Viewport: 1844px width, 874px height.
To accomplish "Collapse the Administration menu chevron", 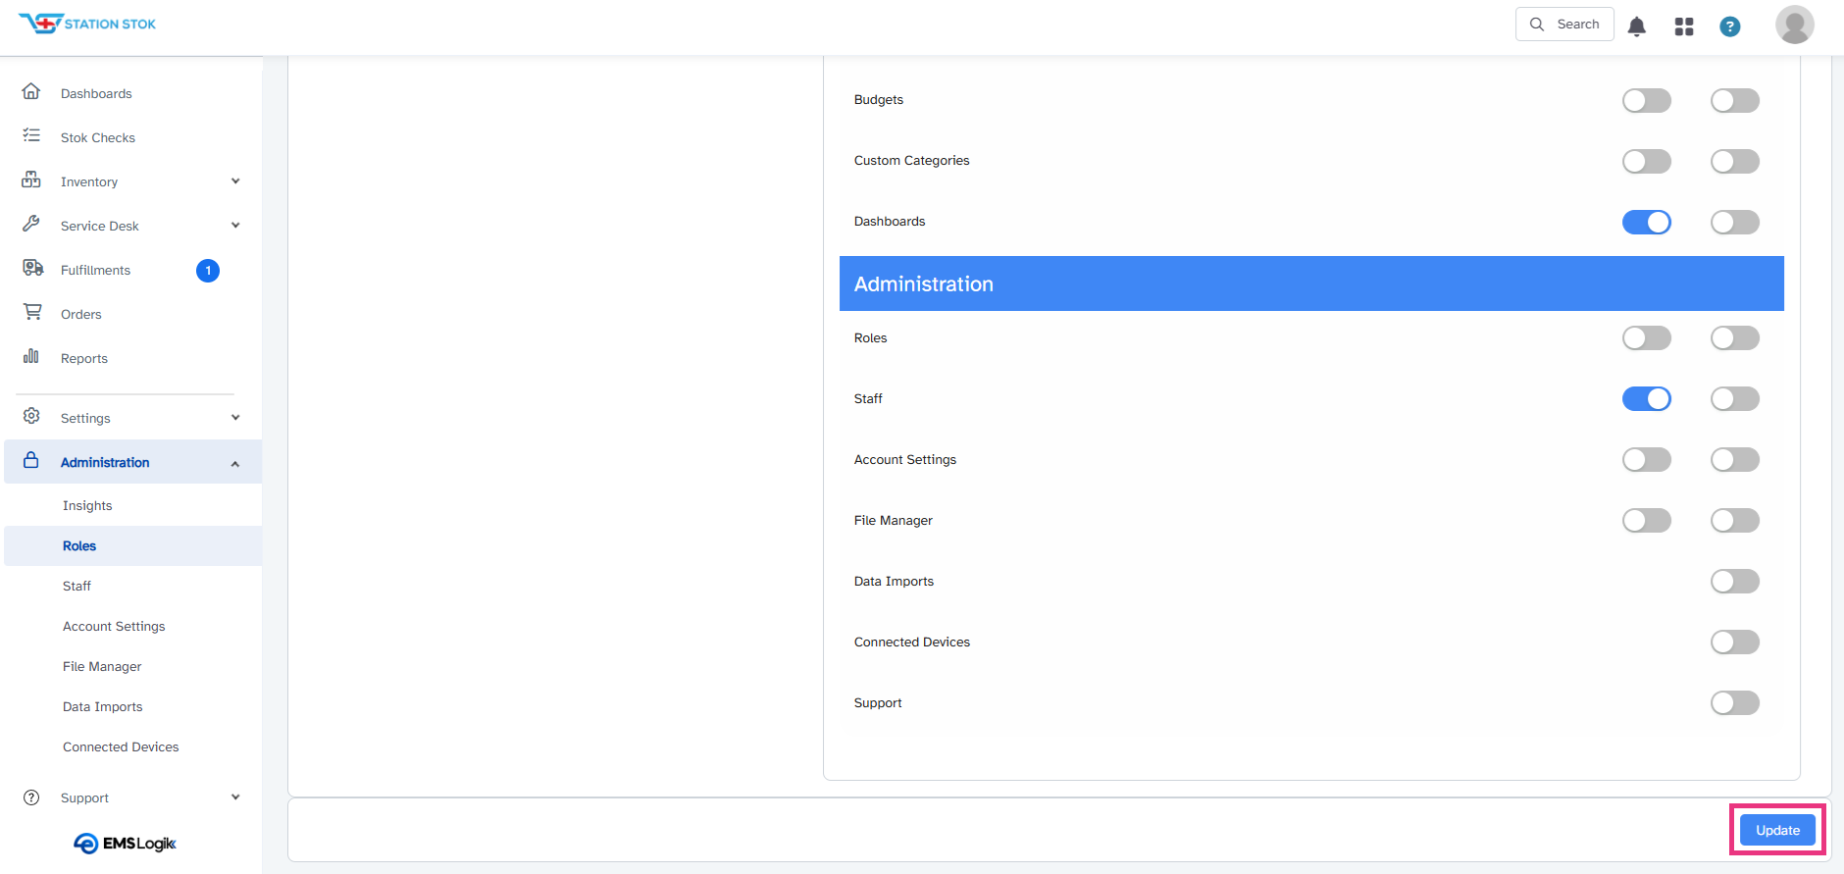I will click(235, 464).
